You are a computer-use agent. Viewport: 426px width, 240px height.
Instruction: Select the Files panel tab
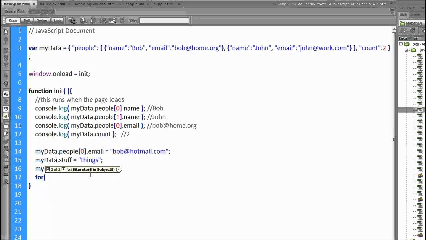point(403,15)
